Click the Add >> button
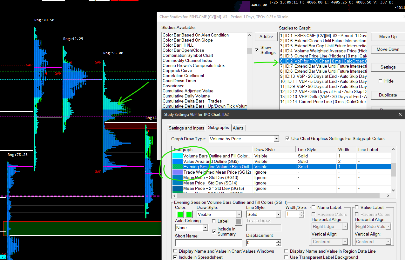 pyautogui.click(x=266, y=37)
